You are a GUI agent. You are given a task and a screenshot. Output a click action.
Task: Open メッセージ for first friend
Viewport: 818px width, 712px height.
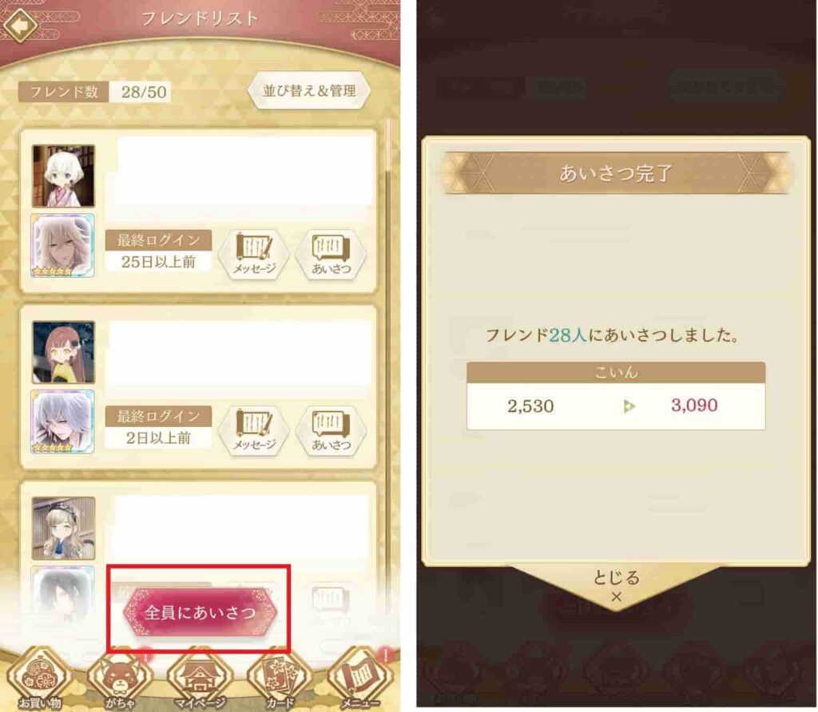(254, 255)
